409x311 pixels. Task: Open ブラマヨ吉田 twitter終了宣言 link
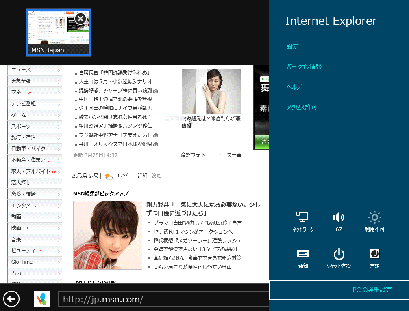pyautogui.click(x=198, y=223)
